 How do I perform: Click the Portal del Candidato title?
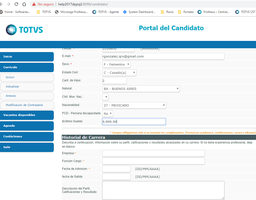tap(171, 28)
